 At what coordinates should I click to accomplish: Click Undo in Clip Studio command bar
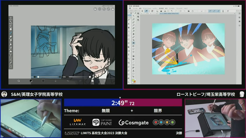tap(172, 11)
